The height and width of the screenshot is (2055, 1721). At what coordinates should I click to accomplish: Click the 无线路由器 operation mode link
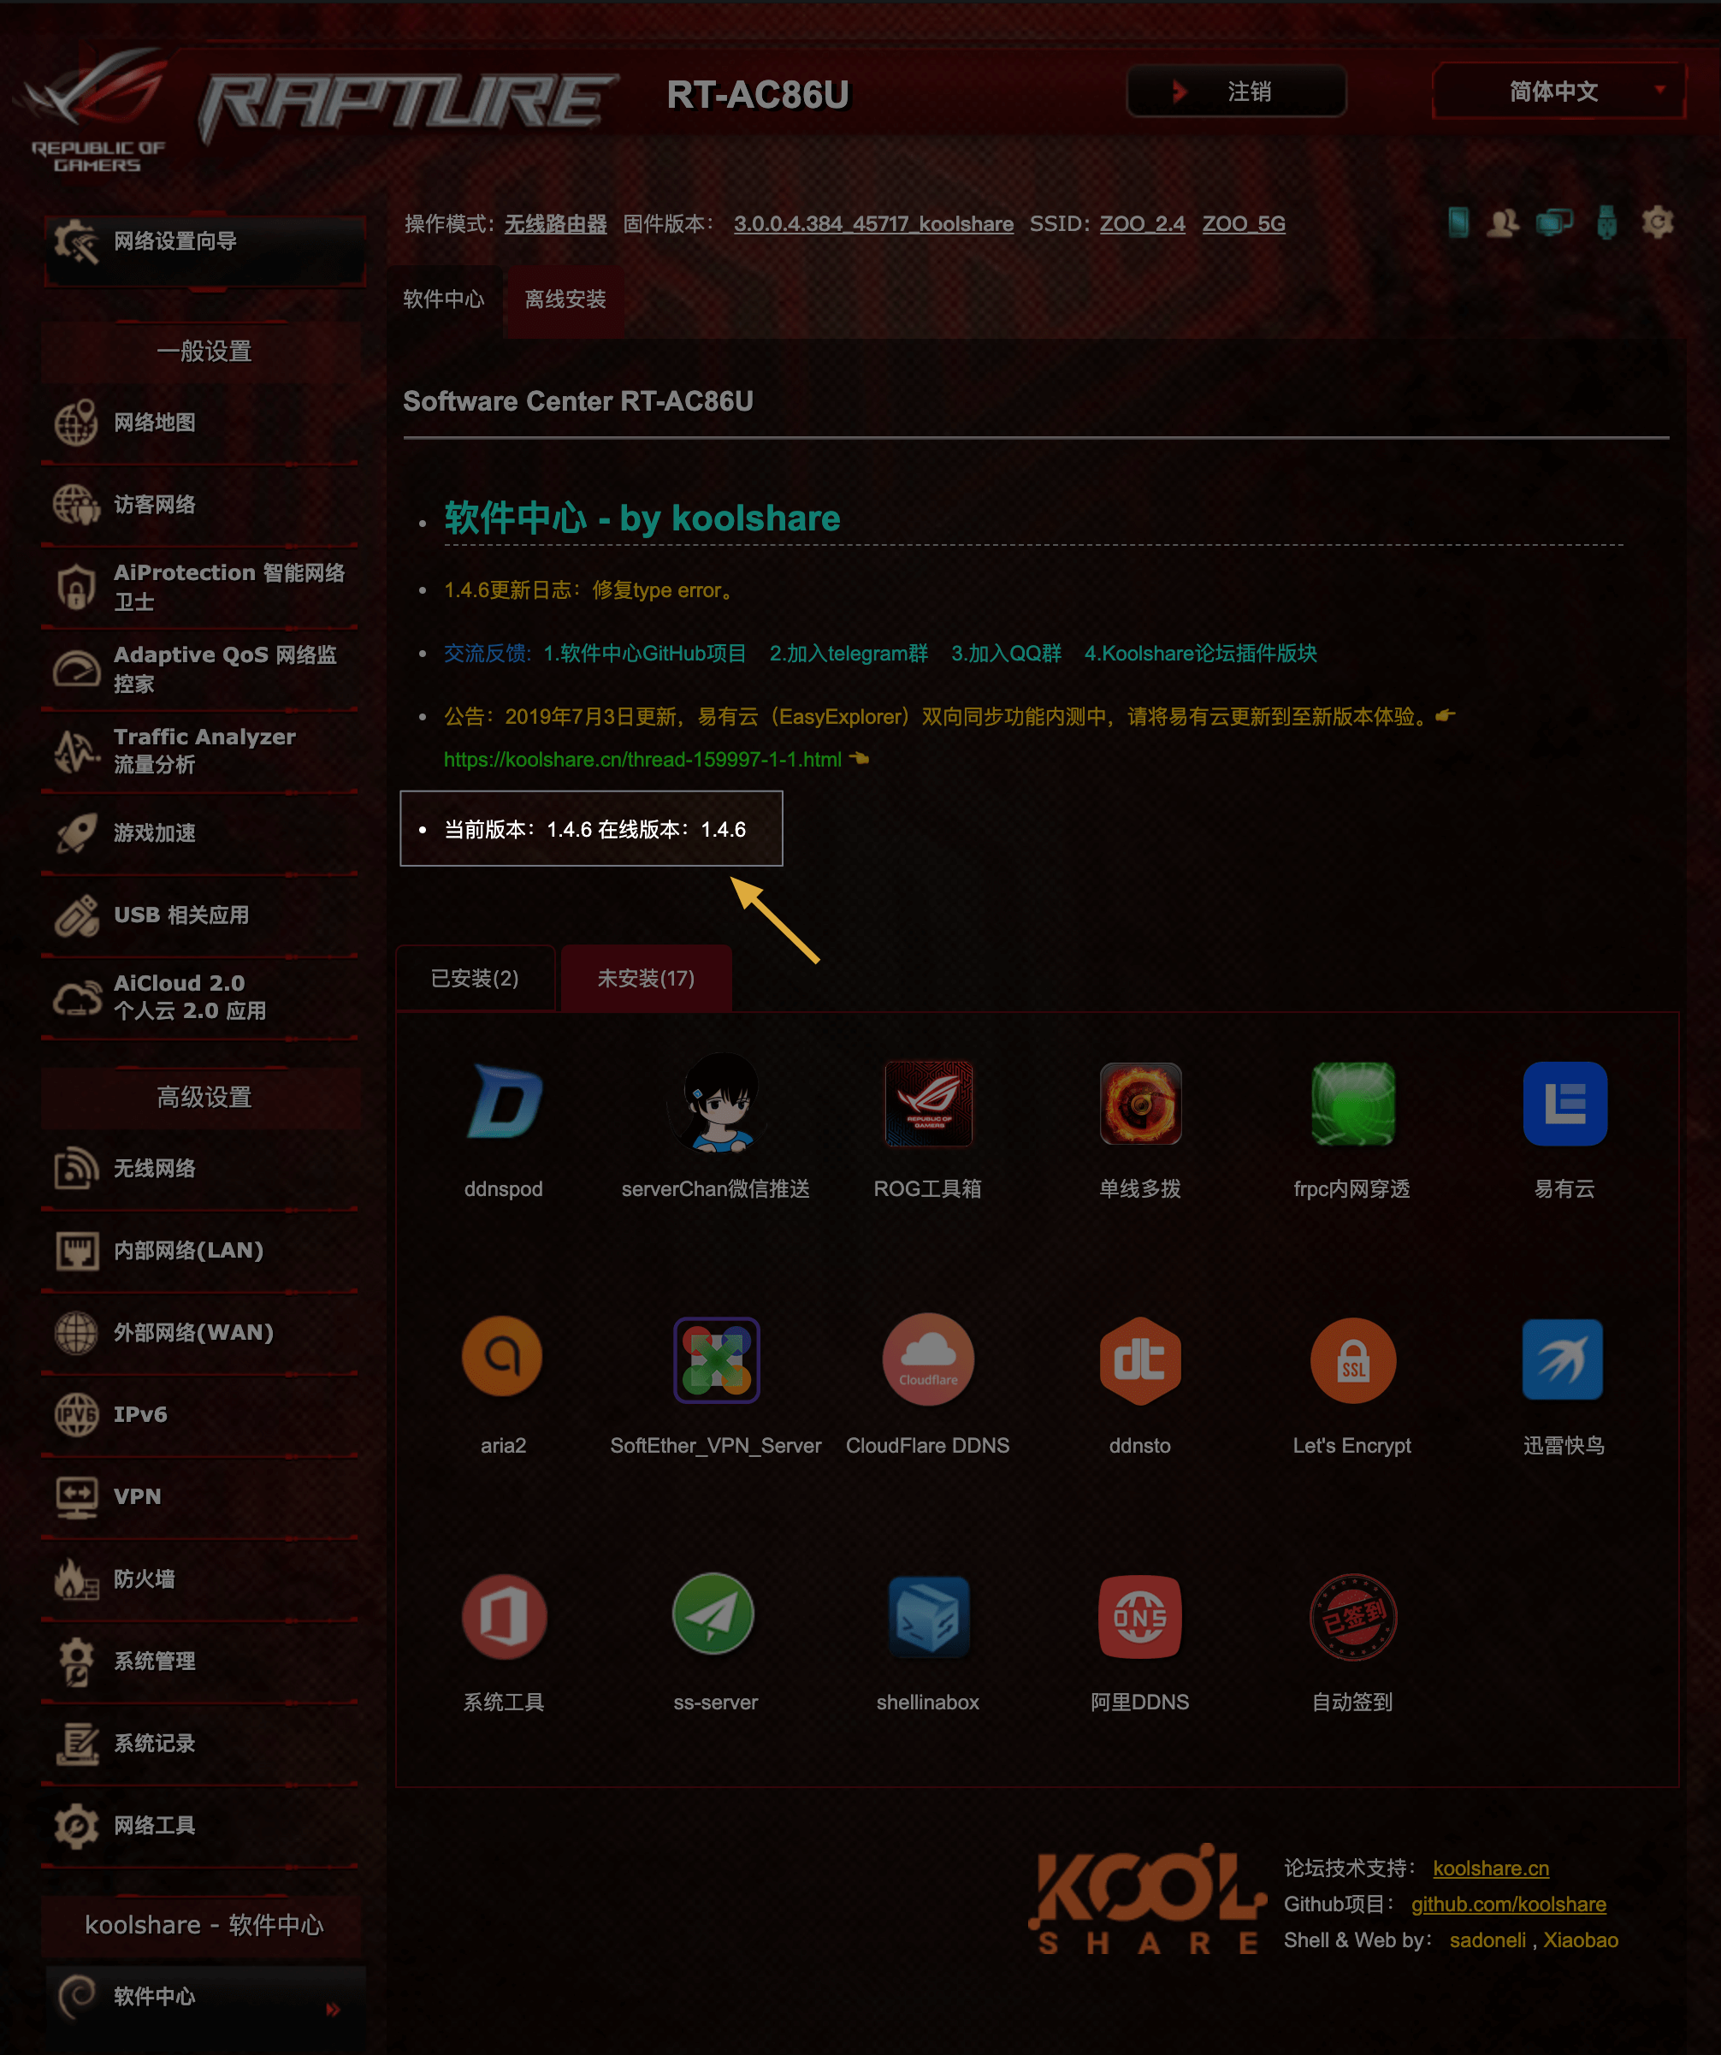click(x=556, y=224)
